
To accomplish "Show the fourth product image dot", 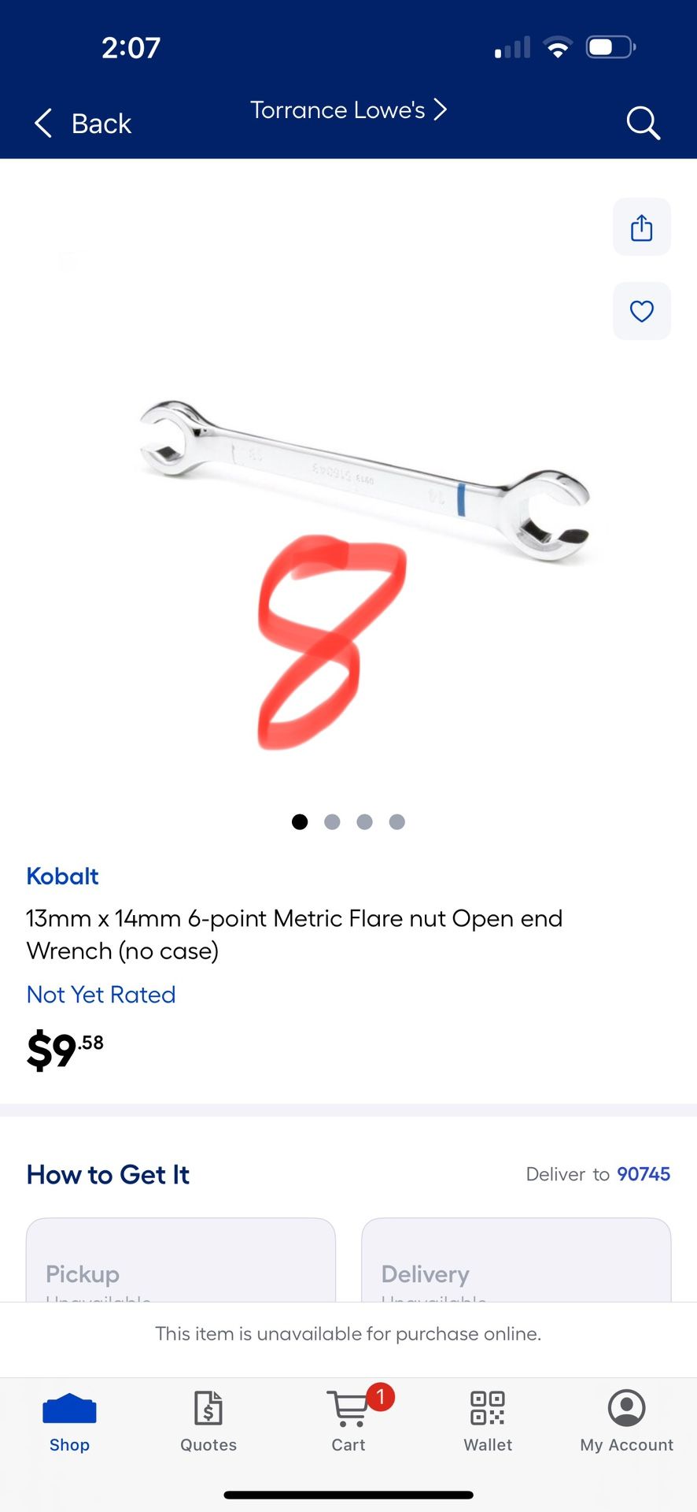I will coord(397,821).
